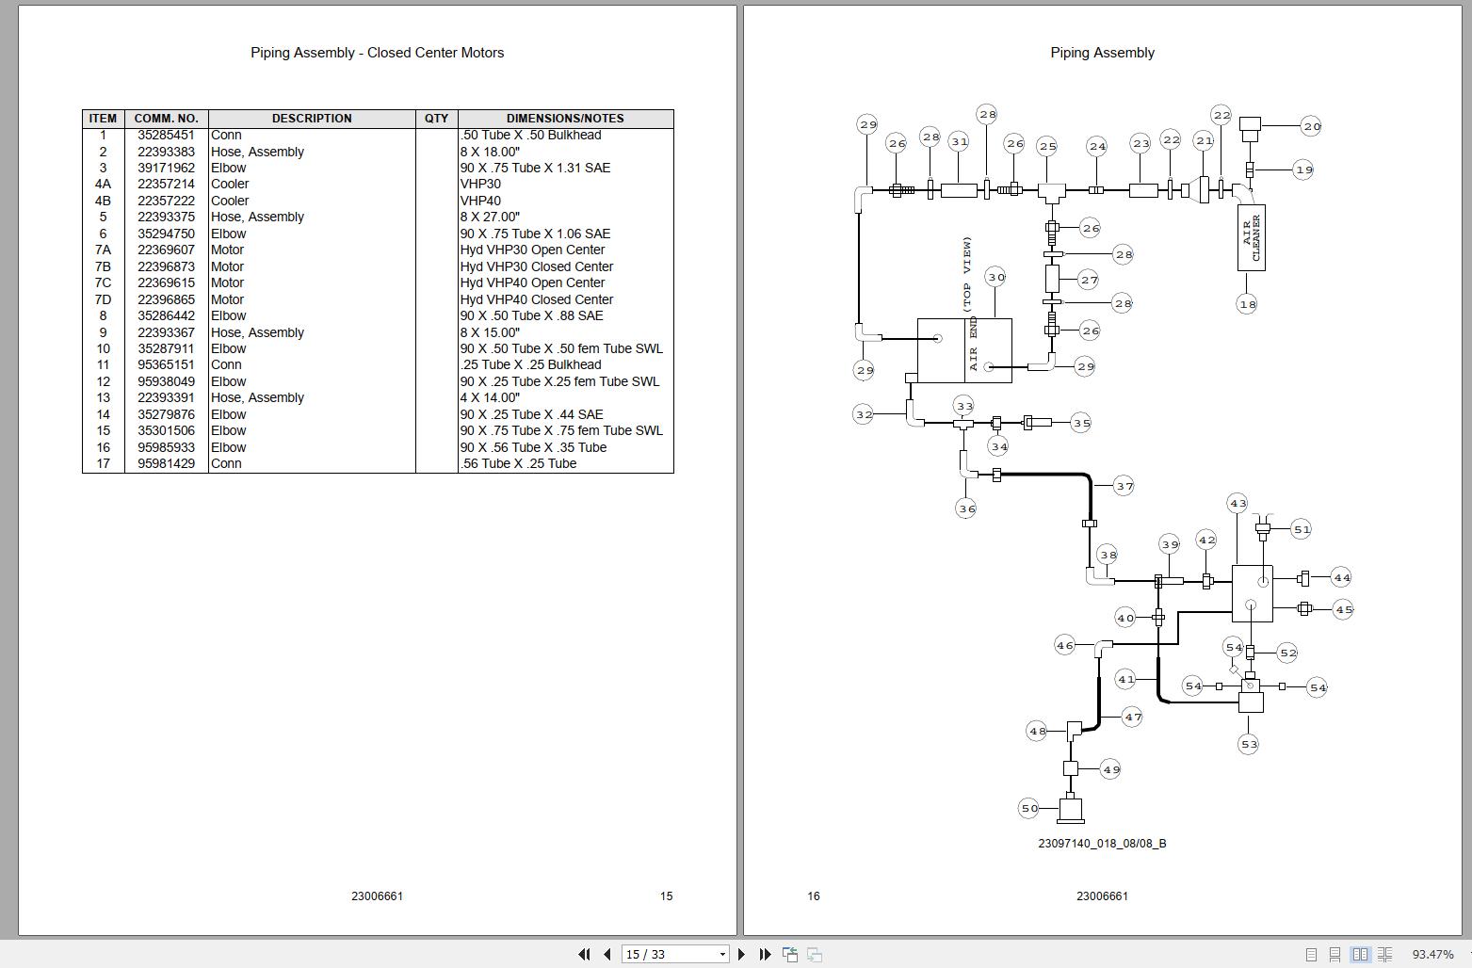Click drawing number 23097140_018_08/08_B
This screenshot has height=968, width=1472.
point(1102,844)
